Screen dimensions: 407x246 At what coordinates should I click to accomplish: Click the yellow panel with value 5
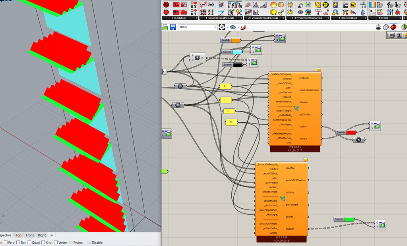[229, 111]
